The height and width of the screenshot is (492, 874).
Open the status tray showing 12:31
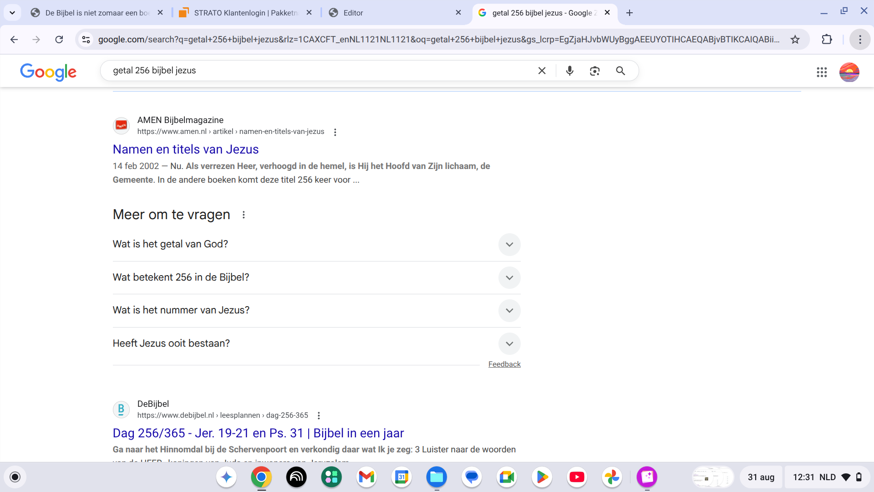pyautogui.click(x=827, y=477)
